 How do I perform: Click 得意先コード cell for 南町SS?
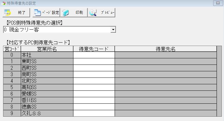pos(94,74)
